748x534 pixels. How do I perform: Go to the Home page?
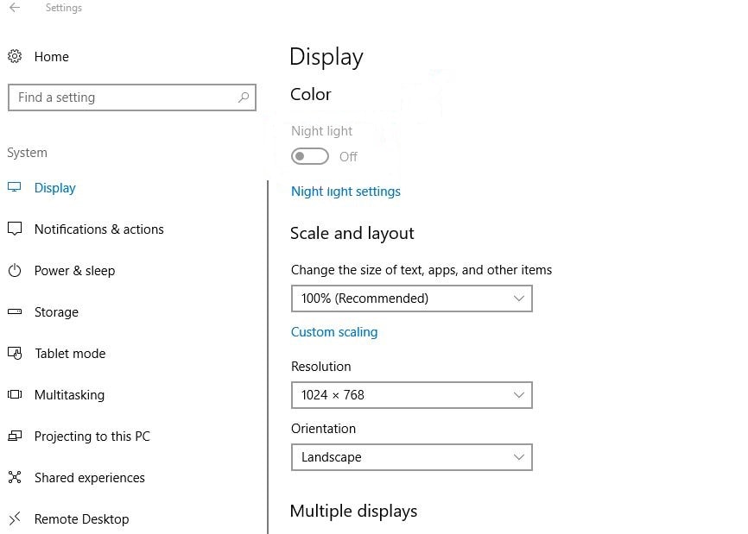tap(52, 57)
